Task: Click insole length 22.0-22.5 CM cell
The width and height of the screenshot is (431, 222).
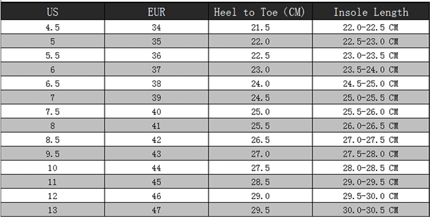Action: pyautogui.click(x=371, y=27)
